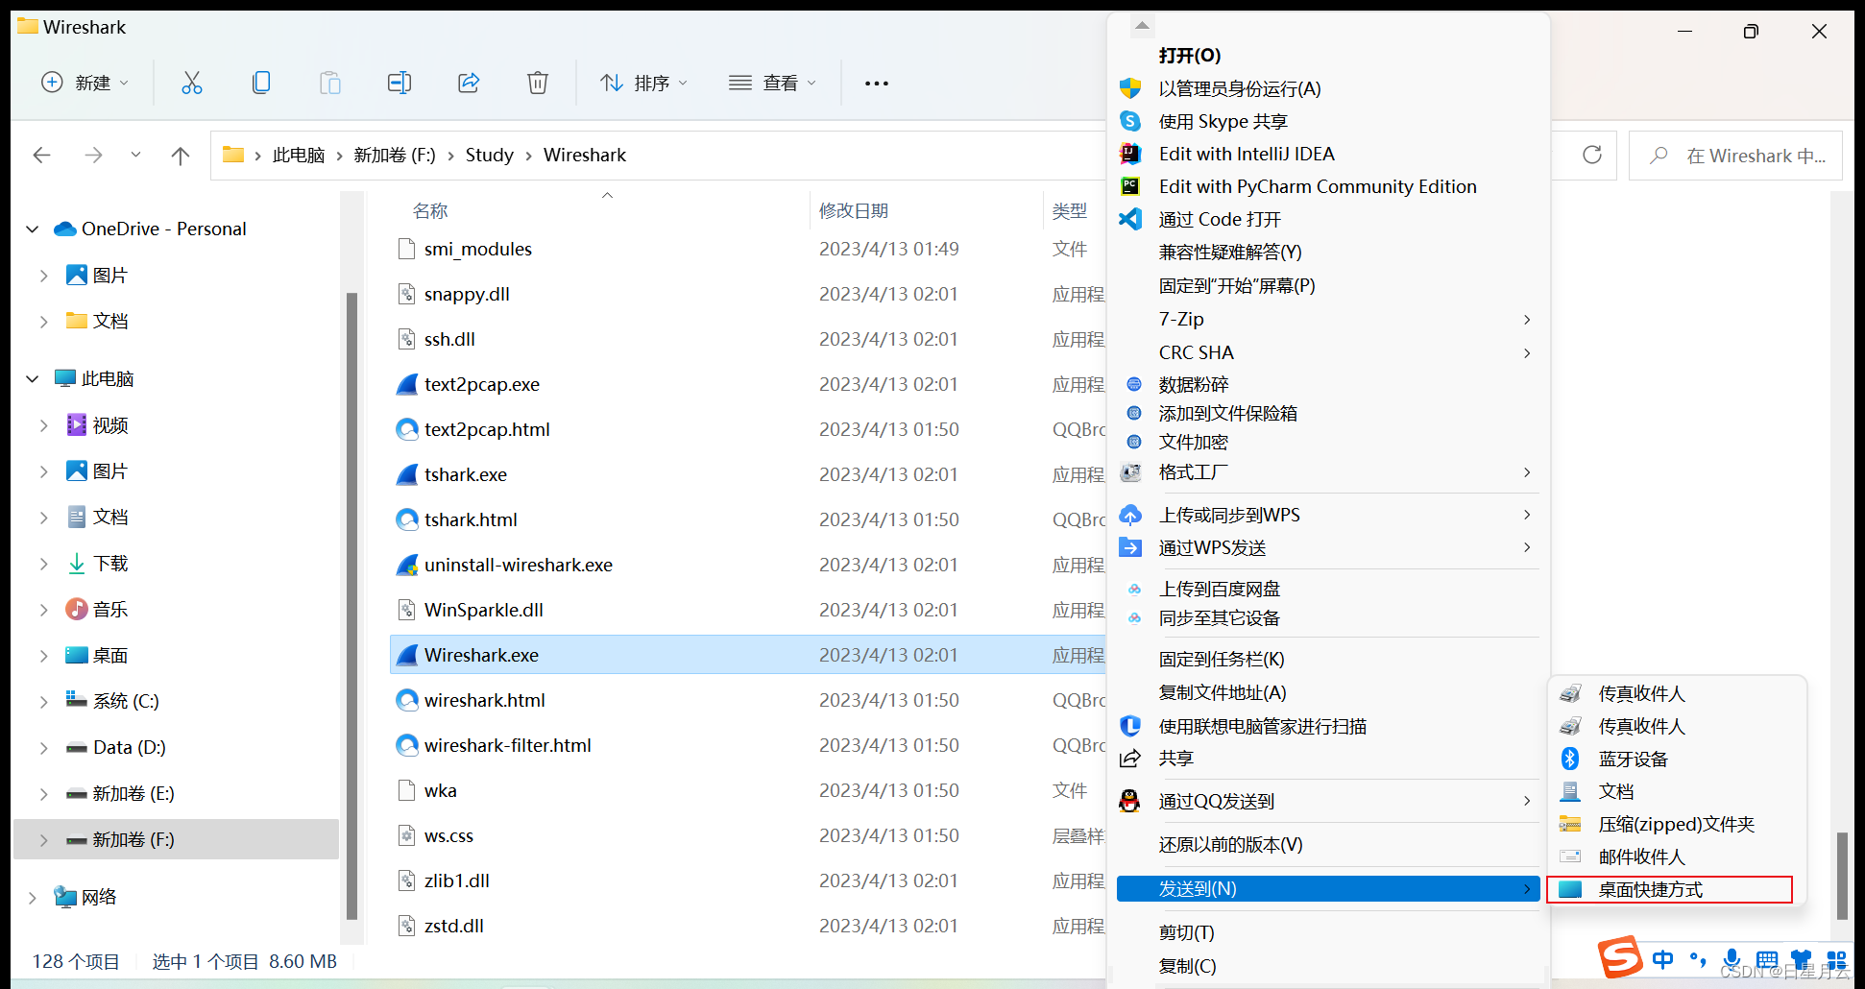
Task: Sort by the 修改日期 column header
Action: 854,210
